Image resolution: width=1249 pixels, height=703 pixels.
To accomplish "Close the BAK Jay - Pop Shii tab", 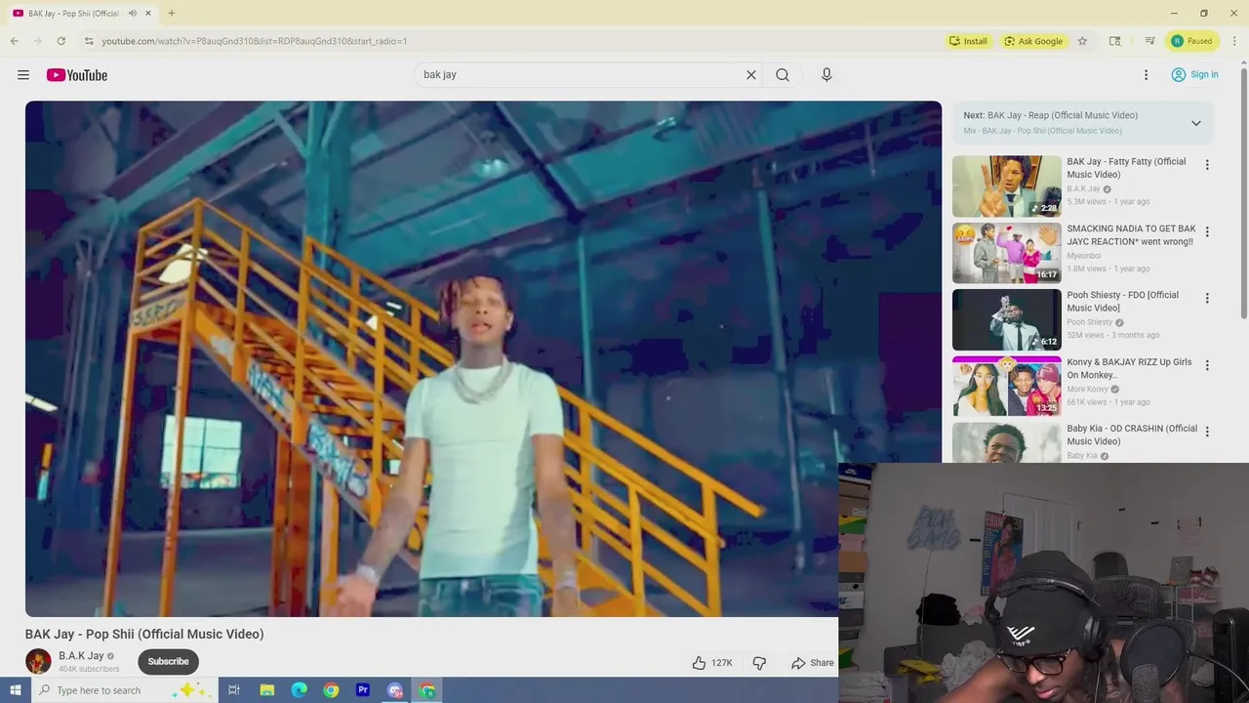I will pos(148,14).
